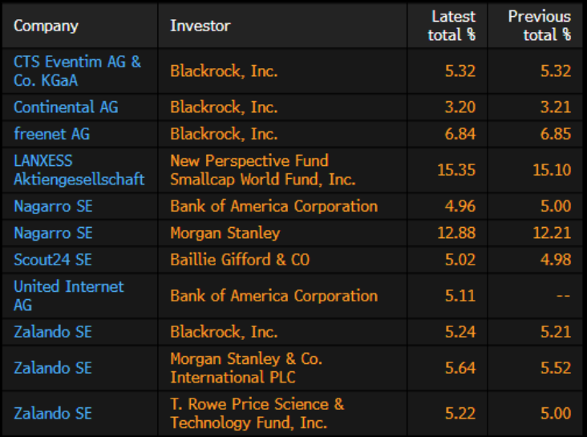Select T. Rowe Price Science & Technology Fund

(x=257, y=413)
